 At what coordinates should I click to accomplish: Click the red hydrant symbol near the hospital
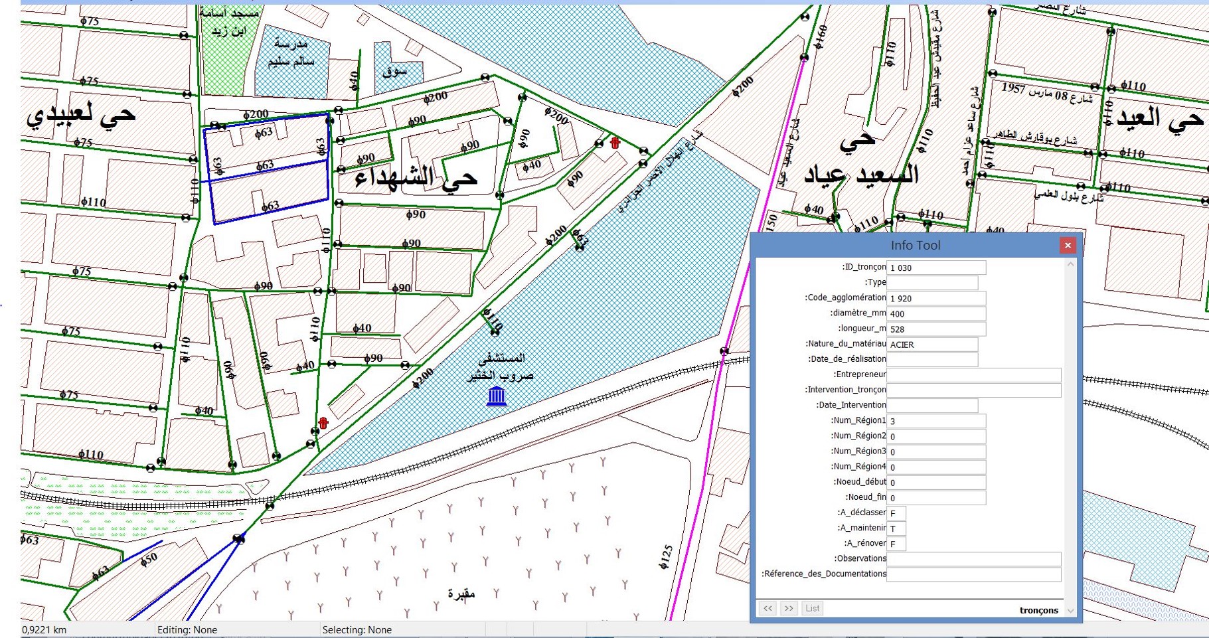(323, 423)
